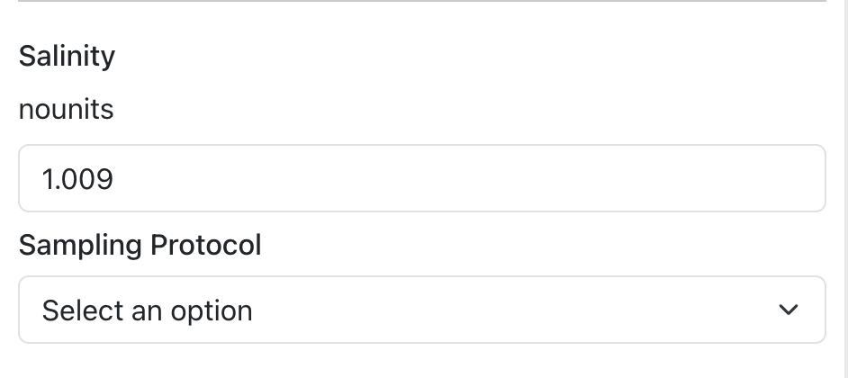Place cursor on the 1.009 value
Image resolution: width=848 pixels, height=378 pixels.
[x=77, y=179]
